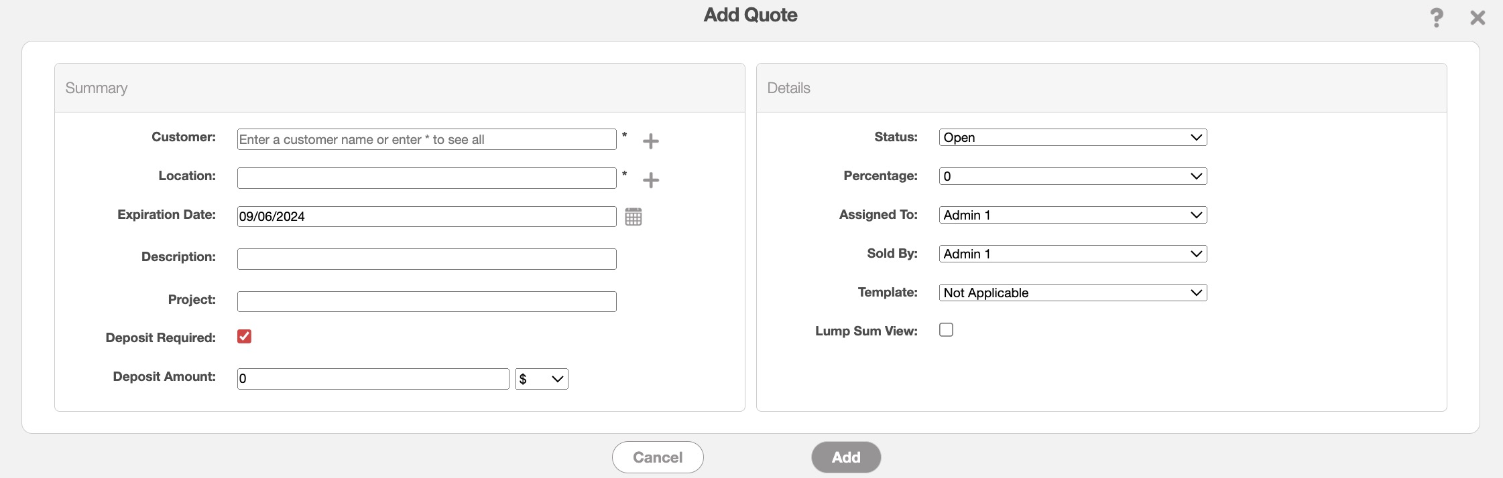Open help via question mark icon
Image resolution: width=1503 pixels, height=478 pixels.
1436,17
